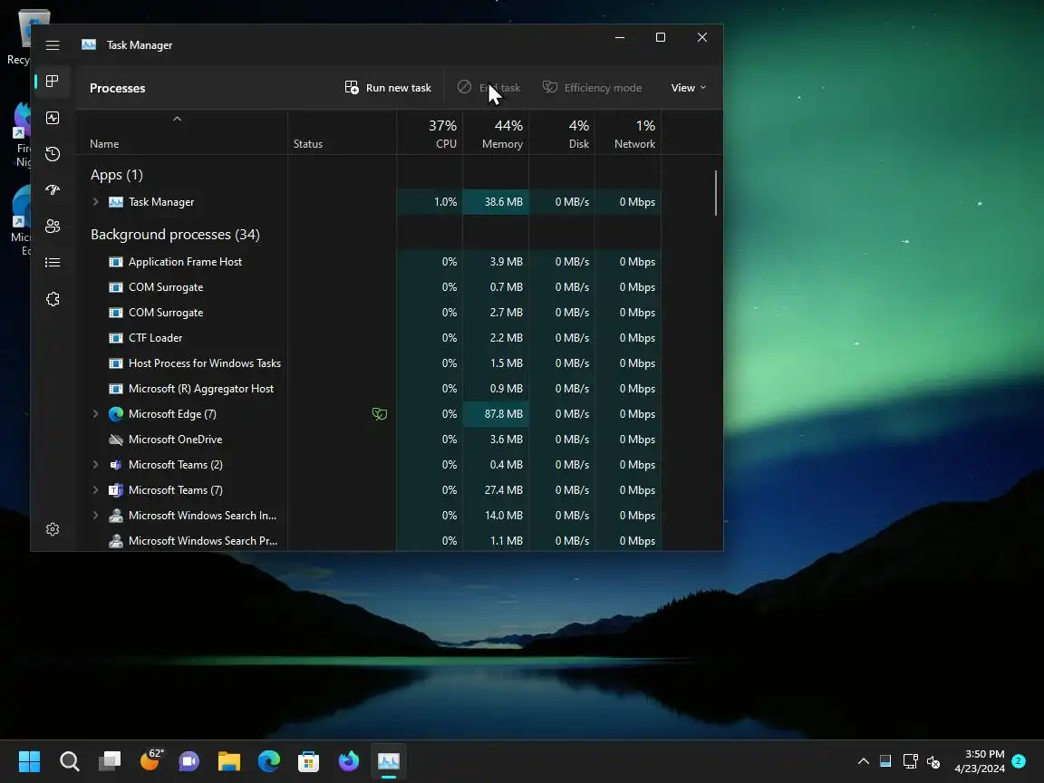Click Background processes (34) heading
Viewport: 1044px width, 783px height.
point(175,235)
